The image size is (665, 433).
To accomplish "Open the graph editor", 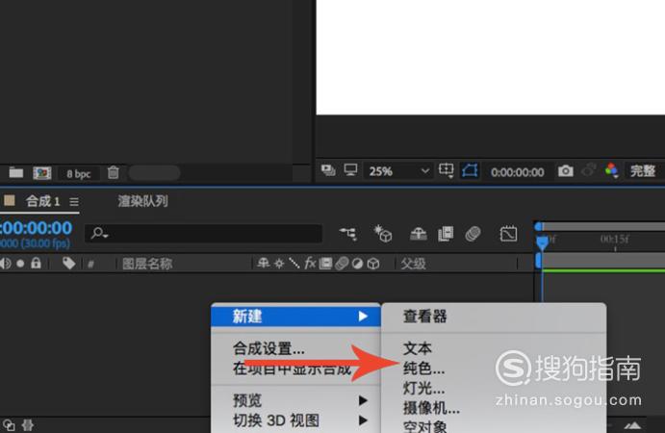I will (508, 234).
